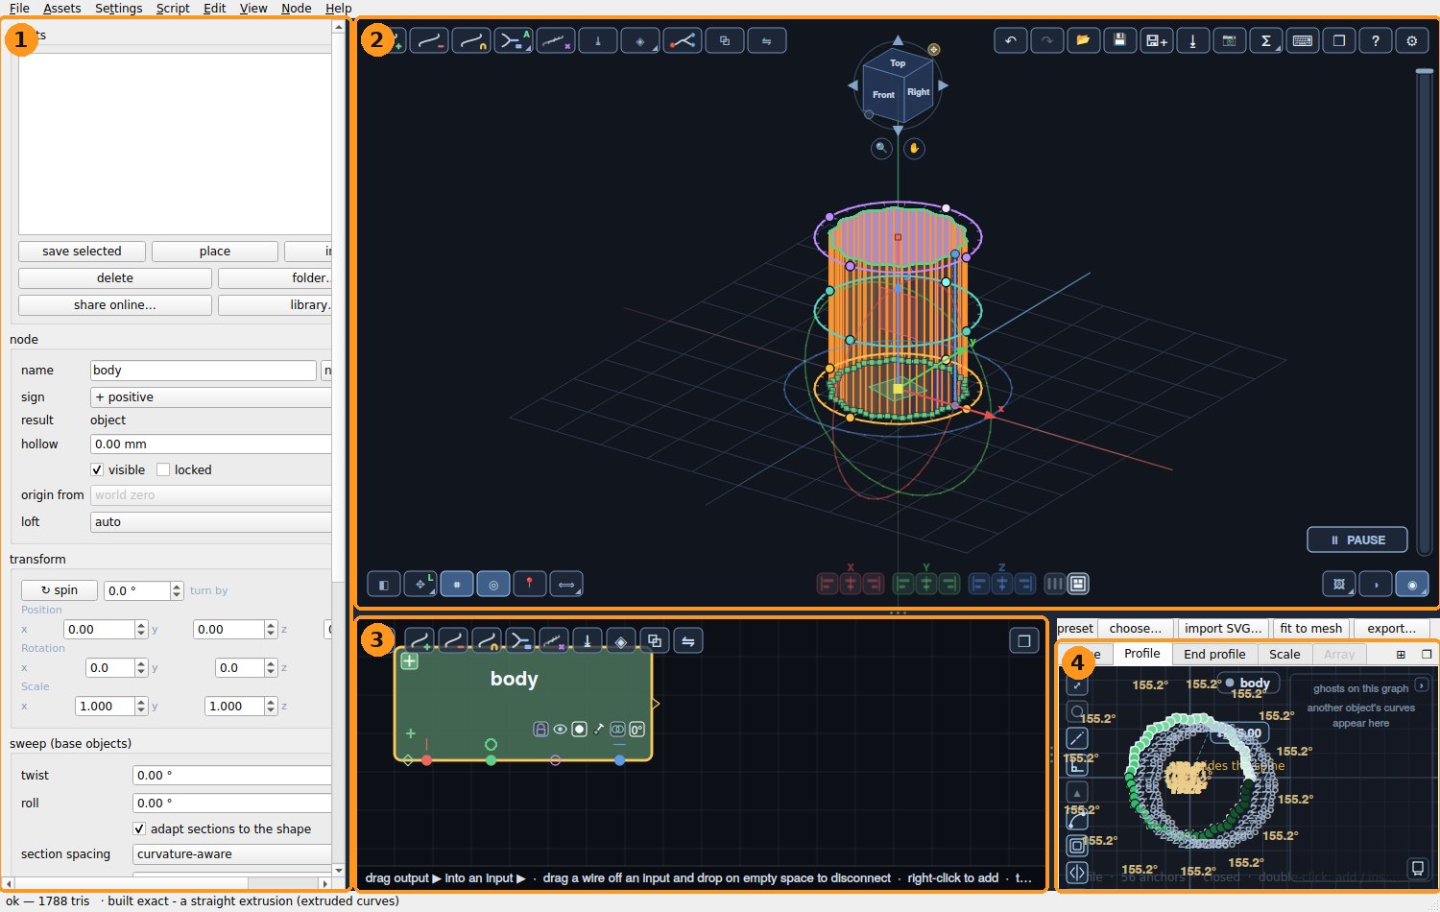
Task: Click the save selected button
Action: click(x=82, y=252)
